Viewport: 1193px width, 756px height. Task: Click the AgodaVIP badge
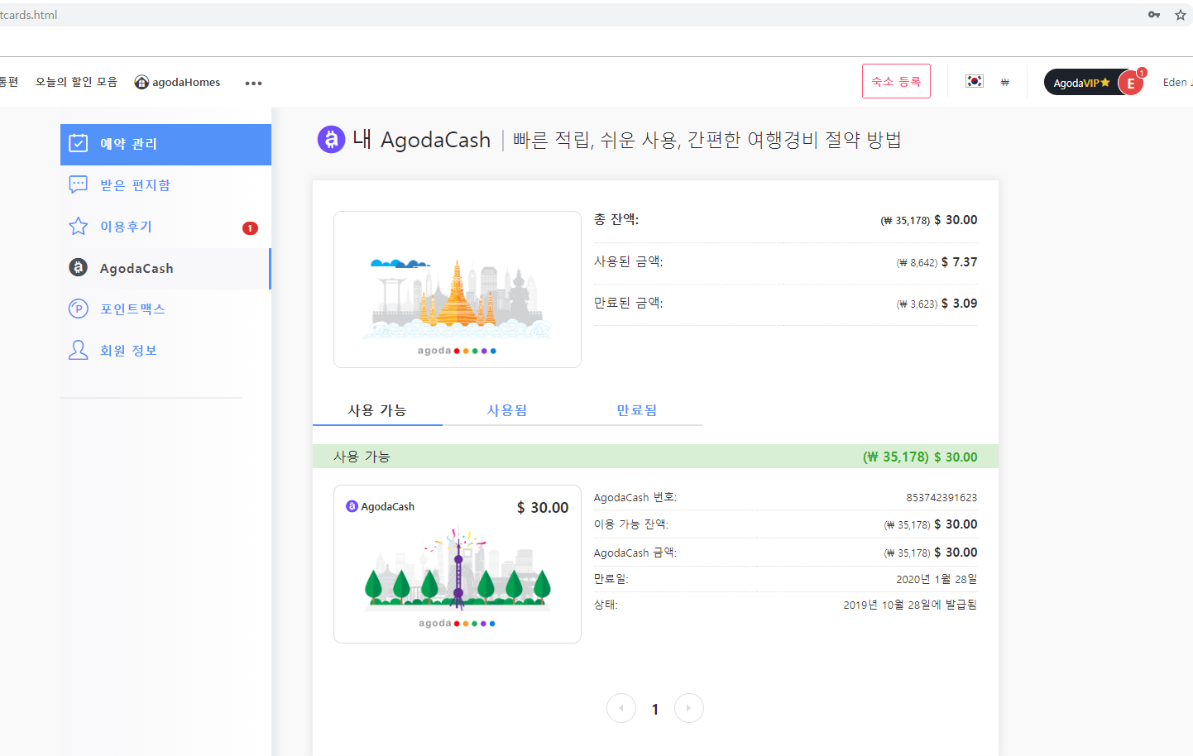(1082, 83)
